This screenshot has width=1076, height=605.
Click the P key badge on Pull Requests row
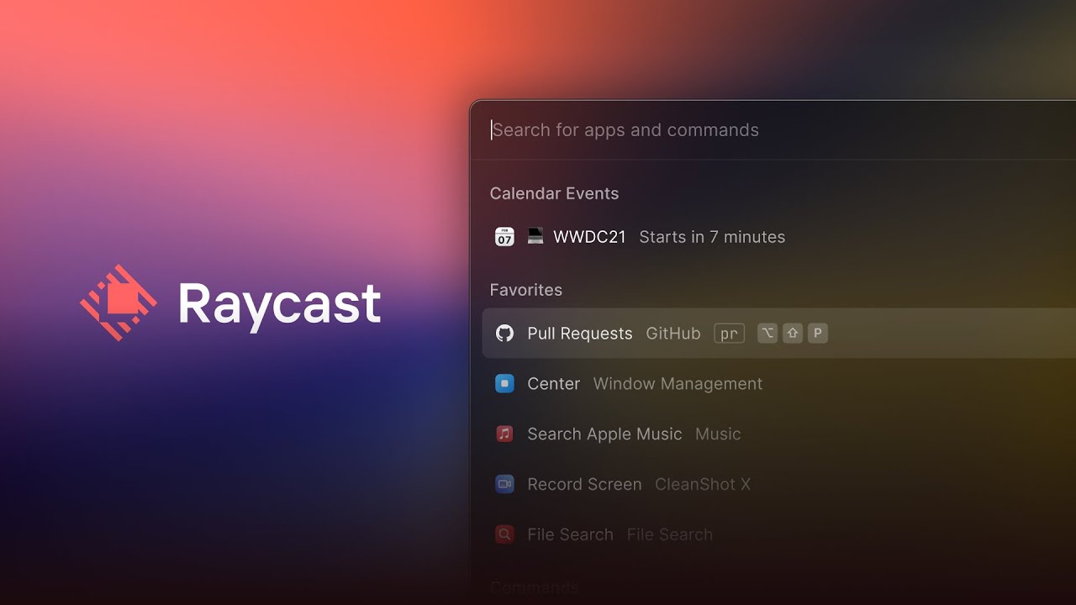[x=817, y=333]
